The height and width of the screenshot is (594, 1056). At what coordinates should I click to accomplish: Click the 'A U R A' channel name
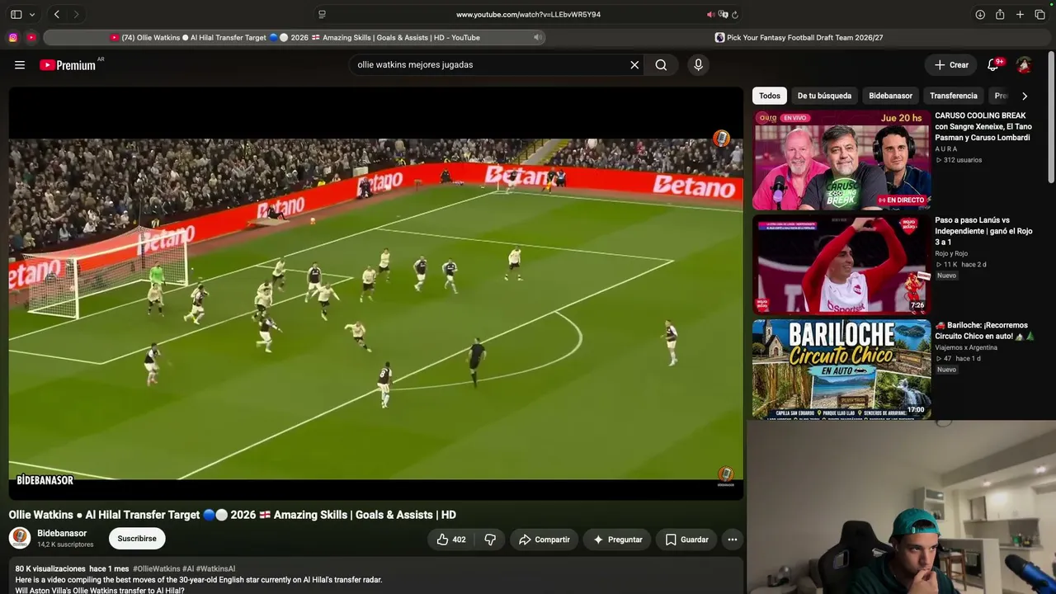pos(946,149)
